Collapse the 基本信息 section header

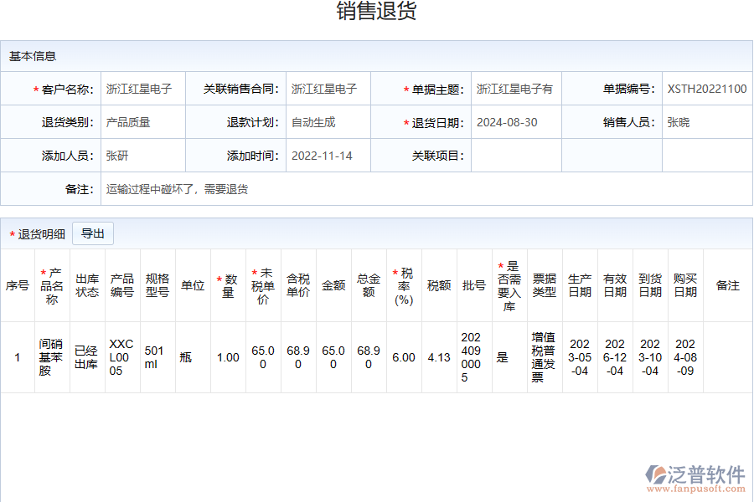32,57
